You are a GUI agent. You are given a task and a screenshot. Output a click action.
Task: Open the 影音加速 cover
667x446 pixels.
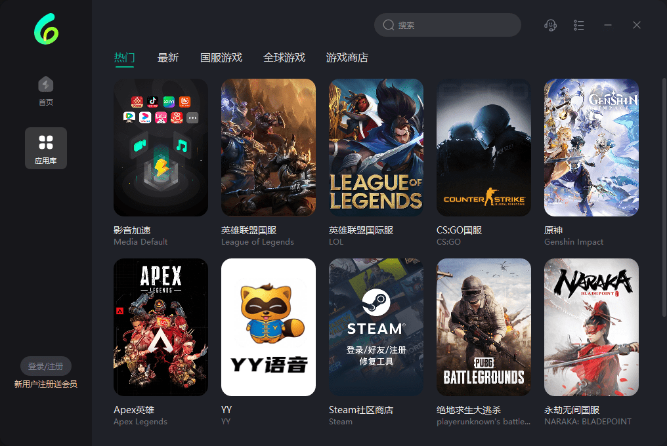[x=161, y=148]
